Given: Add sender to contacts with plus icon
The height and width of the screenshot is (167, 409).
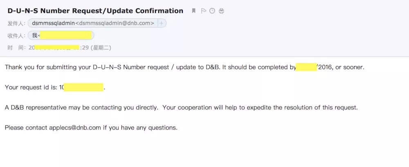Looking at the screenshot, I should tap(162, 24).
